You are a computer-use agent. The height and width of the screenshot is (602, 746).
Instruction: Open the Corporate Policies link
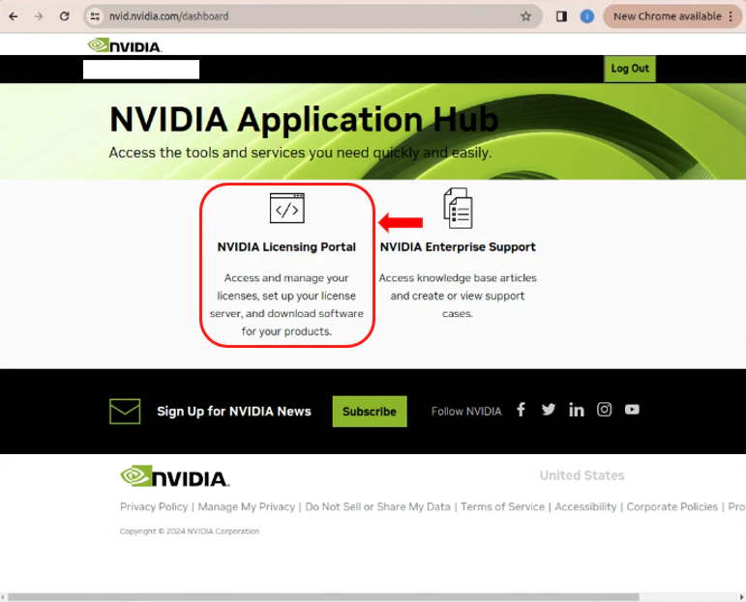[x=671, y=507]
